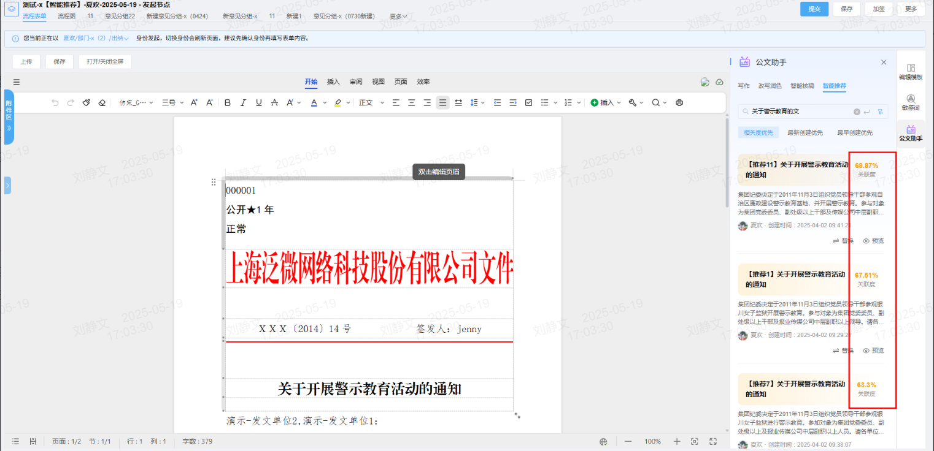This screenshot has height=451, width=934.
Task: Decrease paragraph indent
Action: click(497, 102)
